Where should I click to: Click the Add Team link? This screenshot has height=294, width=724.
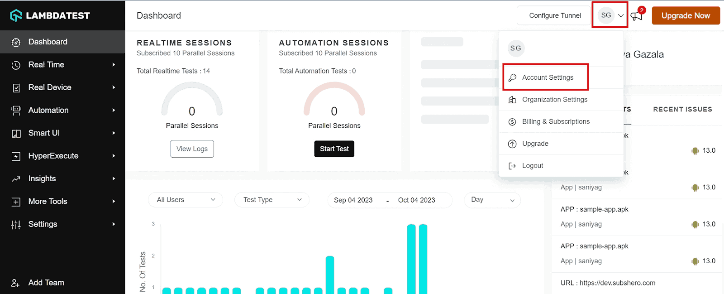(x=46, y=283)
